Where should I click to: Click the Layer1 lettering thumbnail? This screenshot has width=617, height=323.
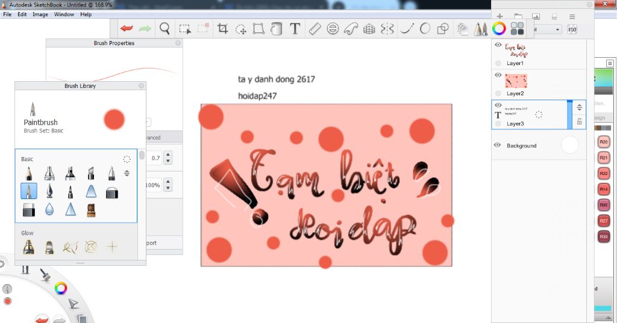[516, 51]
